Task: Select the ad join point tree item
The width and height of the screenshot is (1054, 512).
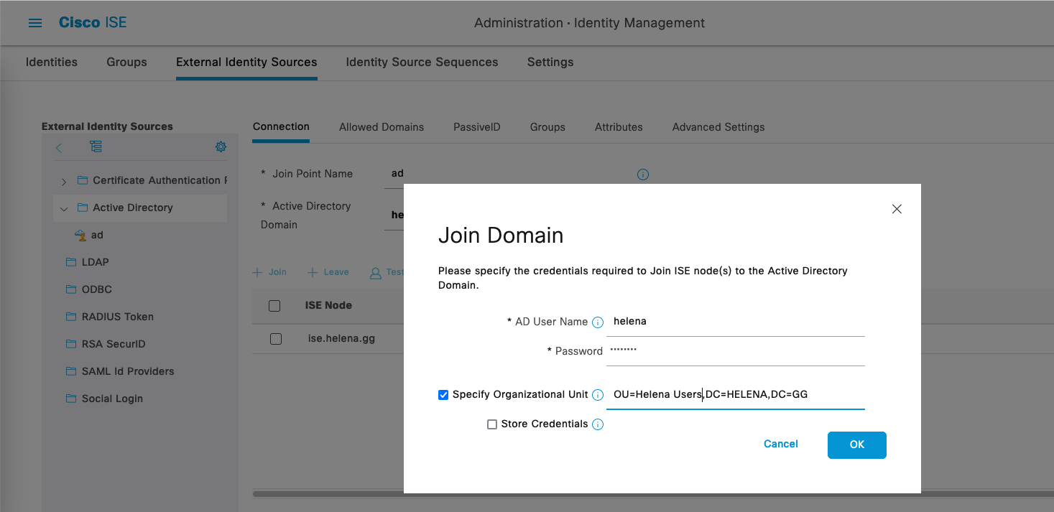Action: [96, 235]
